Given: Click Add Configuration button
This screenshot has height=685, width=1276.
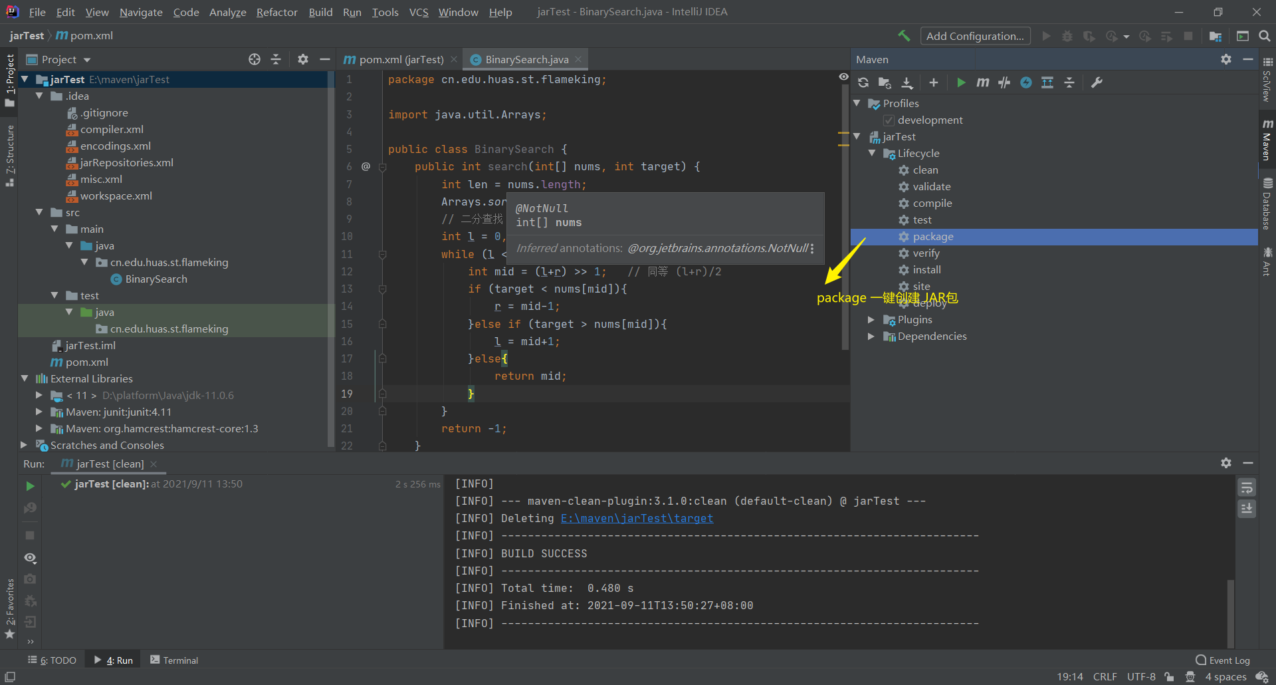Looking at the screenshot, I should pyautogui.click(x=975, y=36).
